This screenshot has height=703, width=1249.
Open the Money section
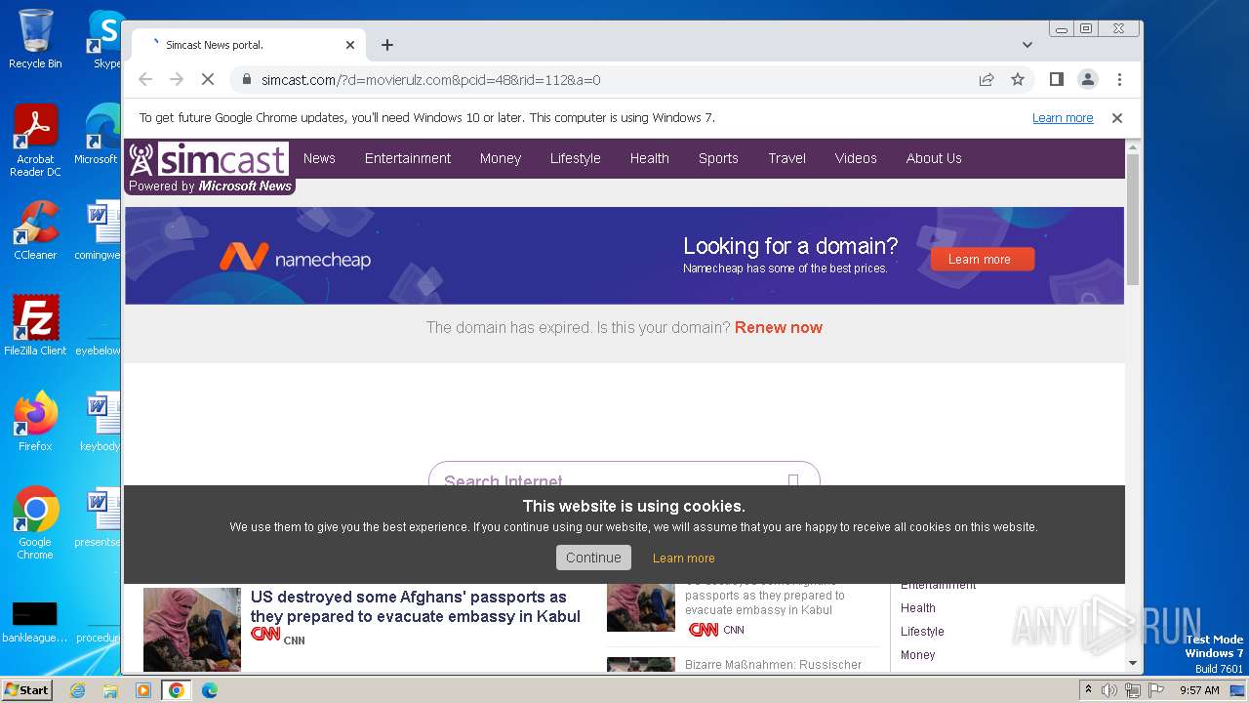point(501,158)
